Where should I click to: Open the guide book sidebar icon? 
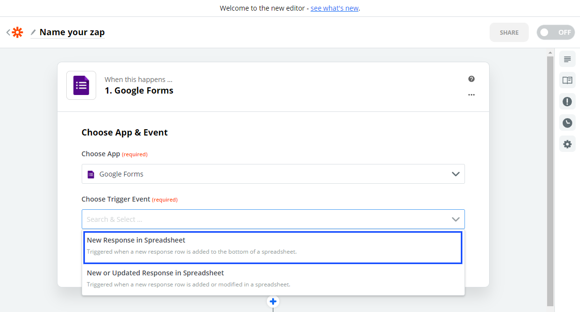tap(567, 80)
